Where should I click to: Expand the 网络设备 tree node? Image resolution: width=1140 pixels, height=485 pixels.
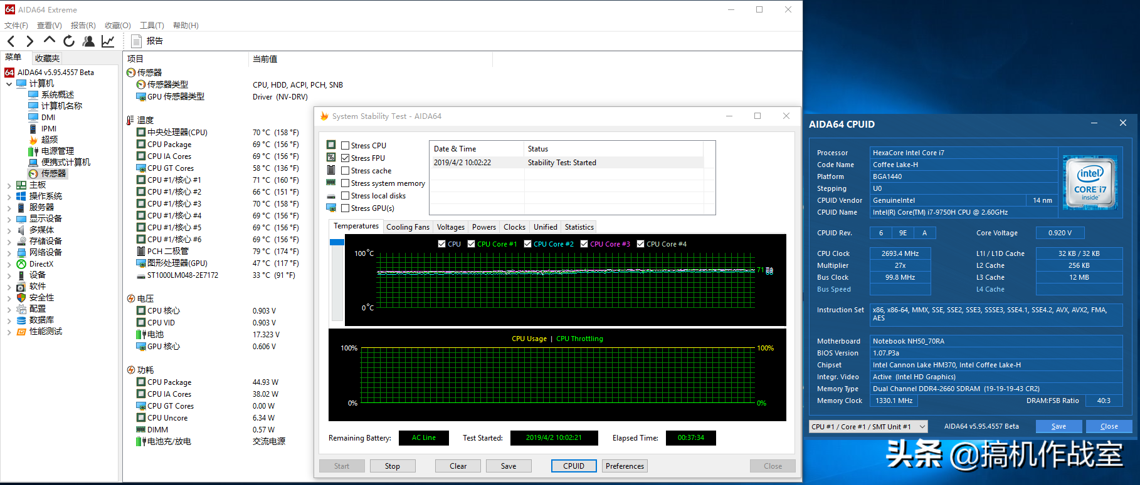point(9,253)
